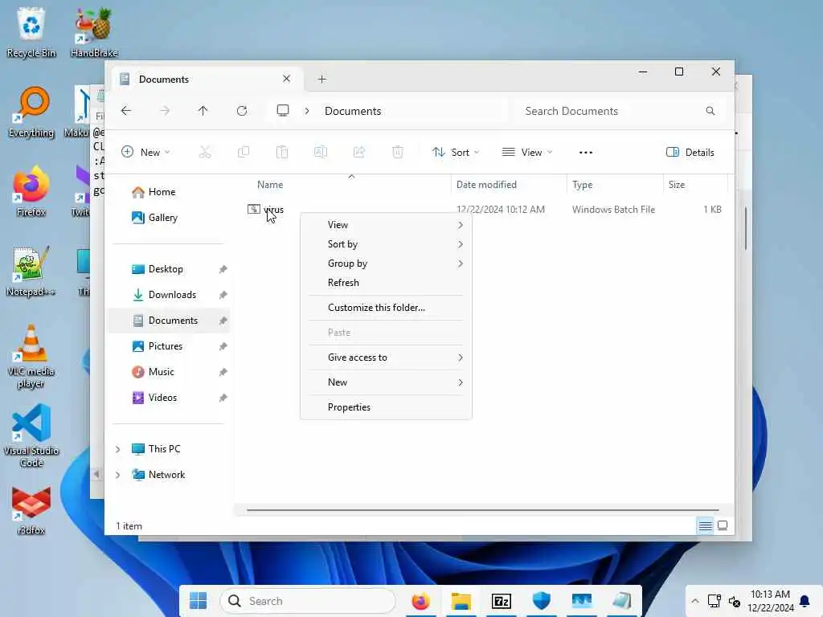Open the View dropdown in toolbar

[x=527, y=152]
